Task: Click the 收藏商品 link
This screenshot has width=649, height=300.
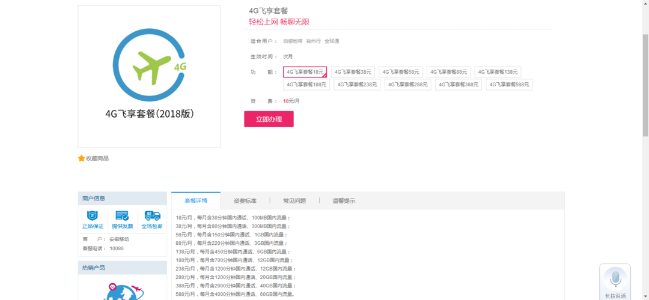Action: (x=97, y=158)
